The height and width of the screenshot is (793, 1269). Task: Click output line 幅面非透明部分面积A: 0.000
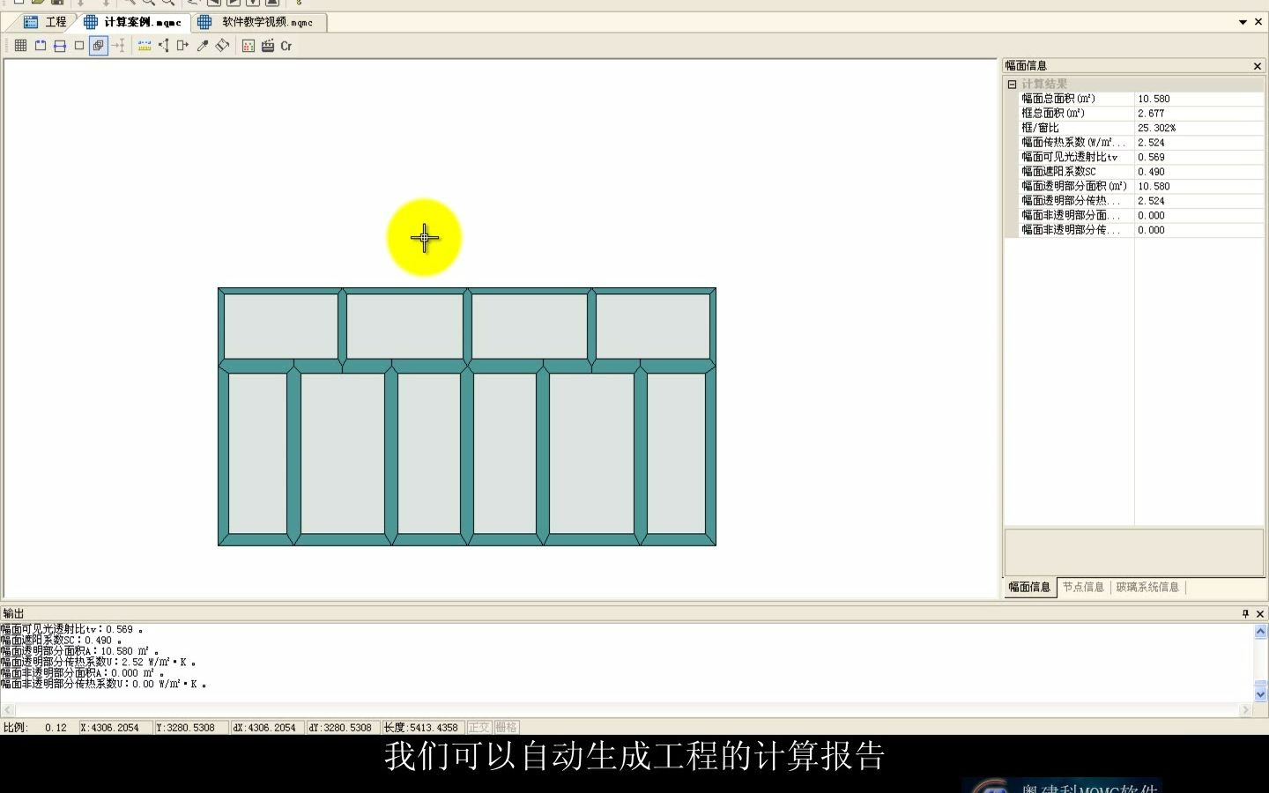82,673
